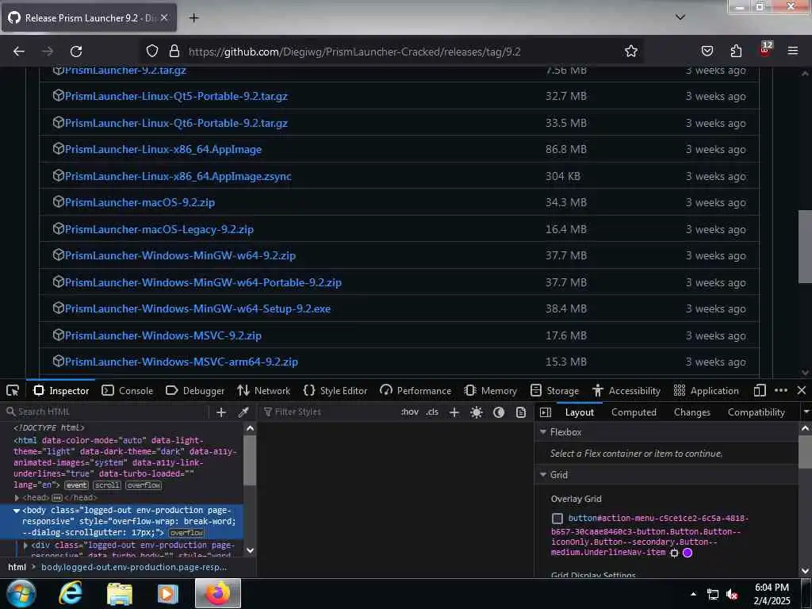Click the overflow badge on html element
The height and width of the screenshot is (609, 812).
144,485
